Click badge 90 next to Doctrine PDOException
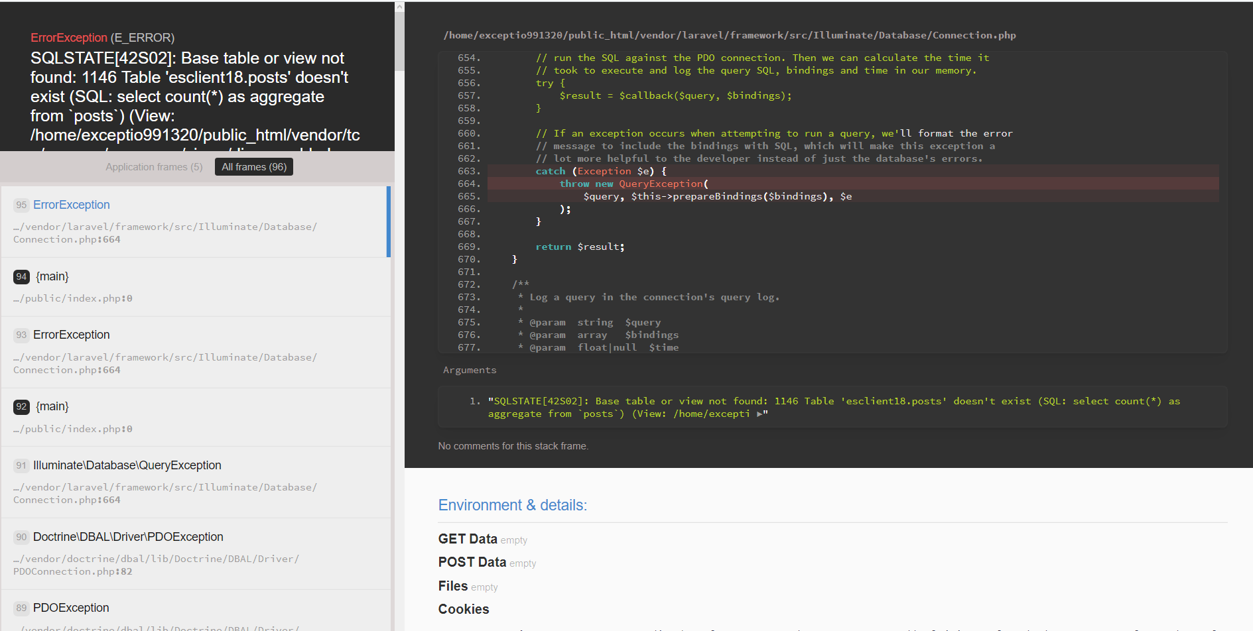The height and width of the screenshot is (631, 1253). point(21,537)
